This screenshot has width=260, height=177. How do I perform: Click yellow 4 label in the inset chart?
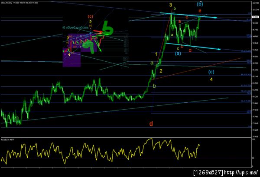69,55
